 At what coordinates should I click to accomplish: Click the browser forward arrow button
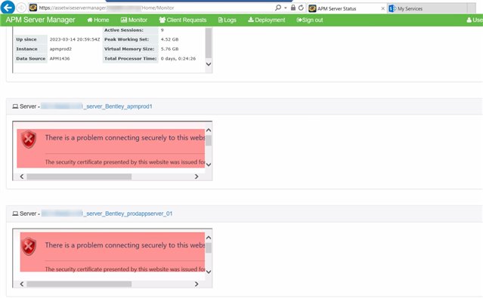point(21,8)
